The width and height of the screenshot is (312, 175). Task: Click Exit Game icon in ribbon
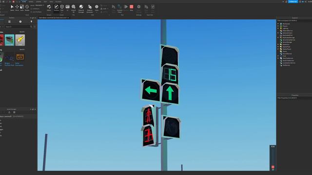click(x=153, y=7)
